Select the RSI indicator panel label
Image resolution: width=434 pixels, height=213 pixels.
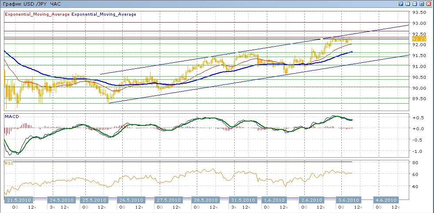coord(9,163)
